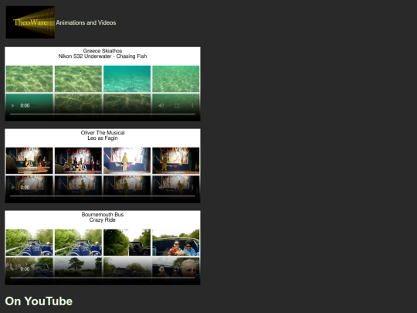This screenshot has width=417, height=313.
Task: Click the 'Crazy Ride' caption
Action: [x=103, y=219]
